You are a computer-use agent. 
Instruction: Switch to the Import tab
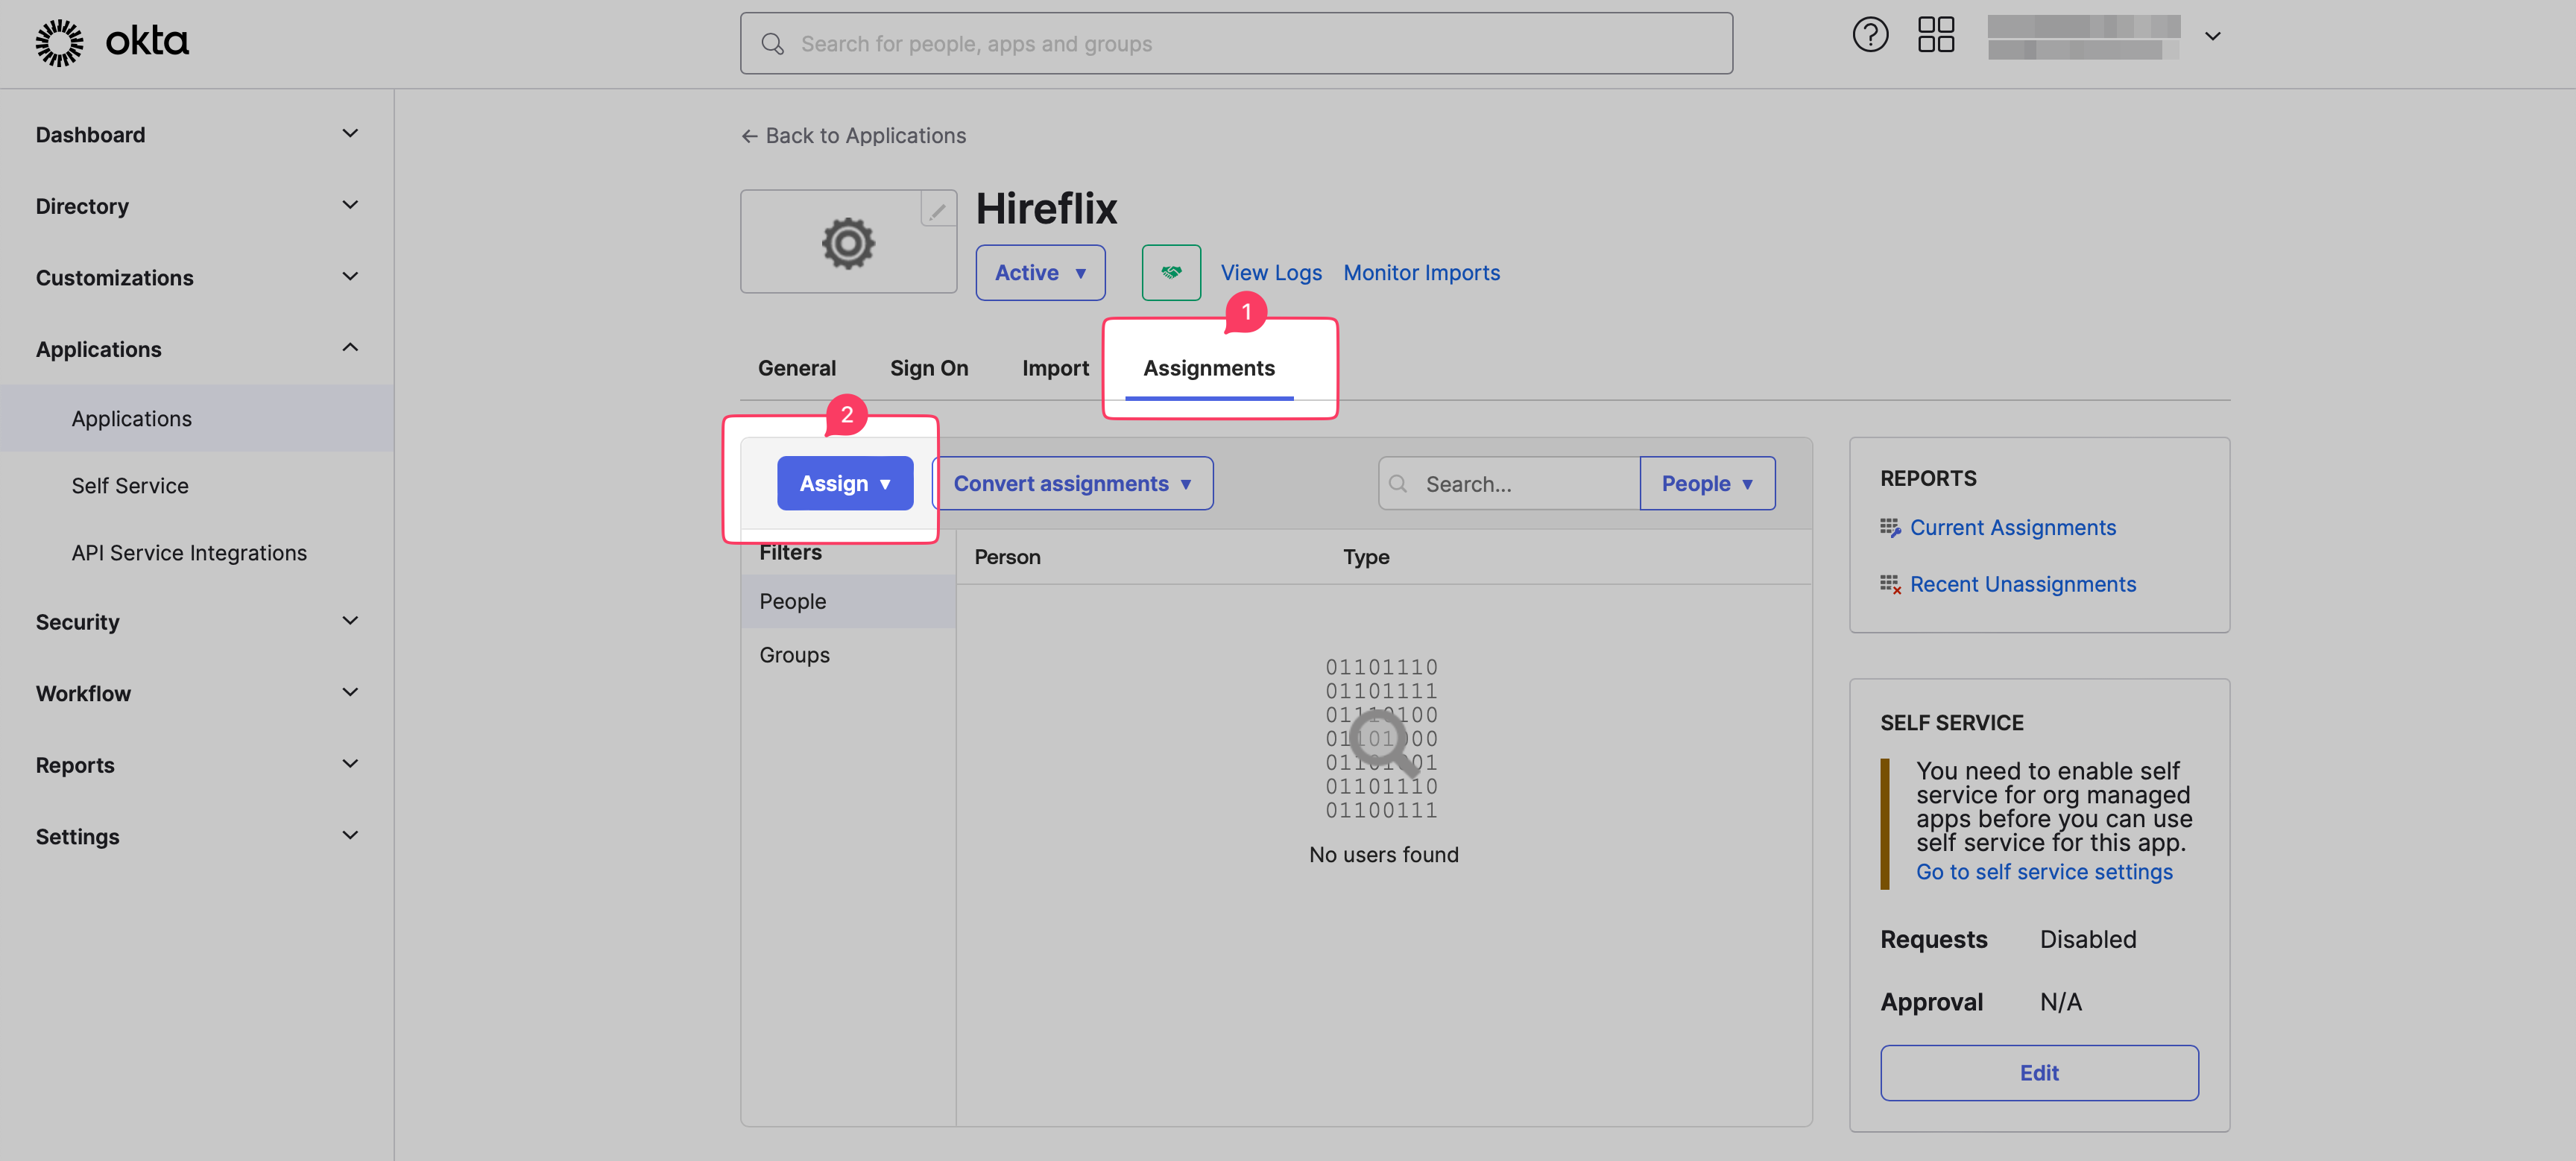(x=1055, y=368)
